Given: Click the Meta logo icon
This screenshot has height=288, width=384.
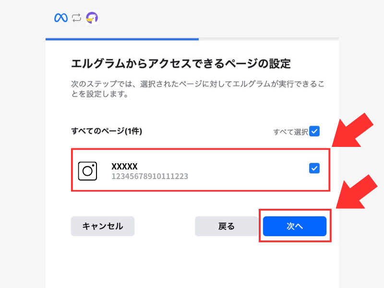Looking at the screenshot, I should pos(61,18).
